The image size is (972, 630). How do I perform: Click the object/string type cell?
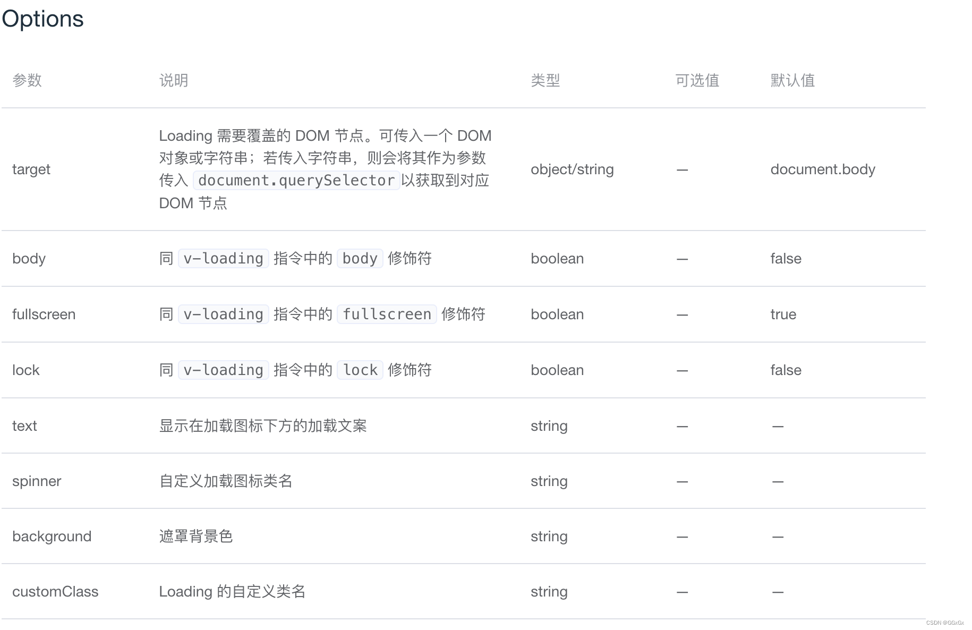[x=572, y=169]
